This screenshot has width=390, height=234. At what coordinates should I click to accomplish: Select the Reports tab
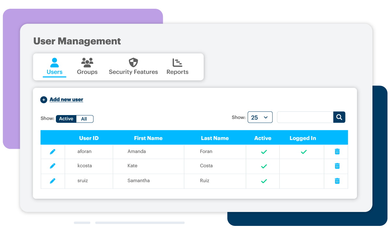(177, 67)
